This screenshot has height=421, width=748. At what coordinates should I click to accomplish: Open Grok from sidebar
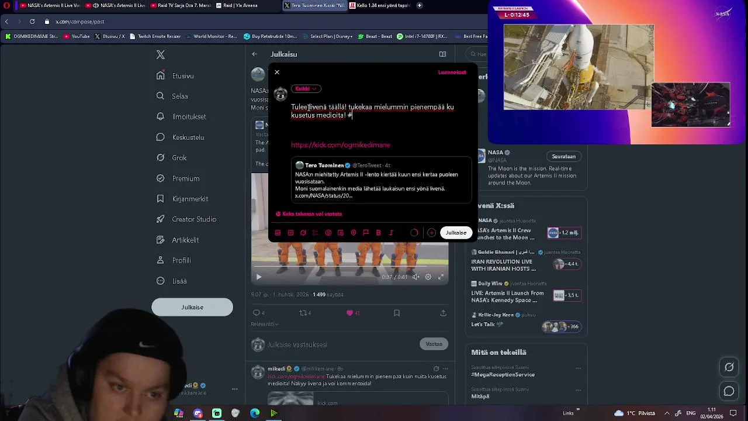[172, 158]
